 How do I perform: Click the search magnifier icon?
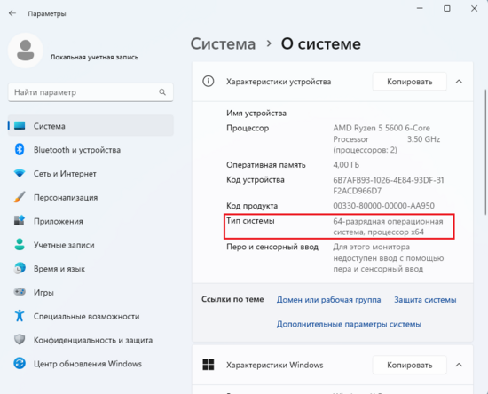[x=162, y=92]
